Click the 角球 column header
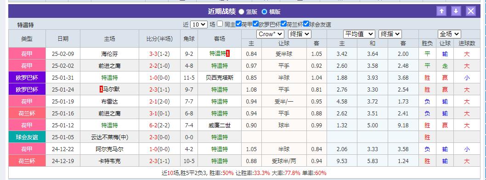The height and width of the screenshot is (180, 486). click(x=189, y=38)
